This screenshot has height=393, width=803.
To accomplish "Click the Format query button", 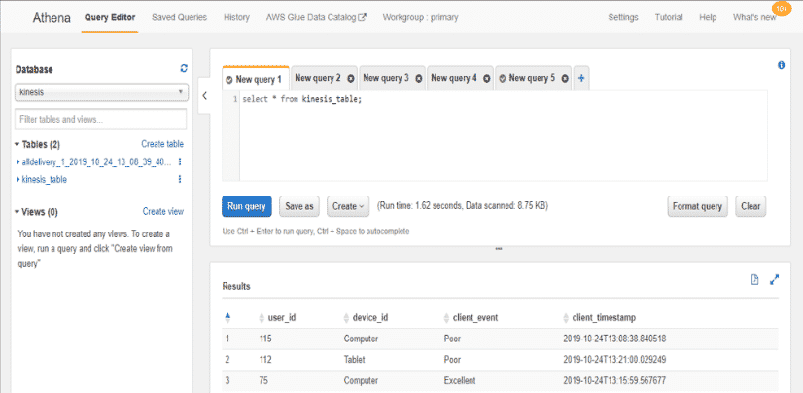I will point(697,206).
